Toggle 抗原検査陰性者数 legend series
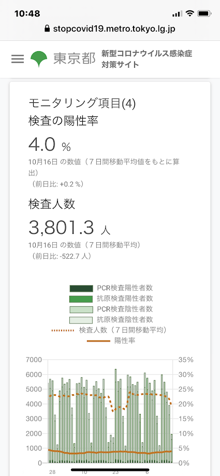 point(111,319)
